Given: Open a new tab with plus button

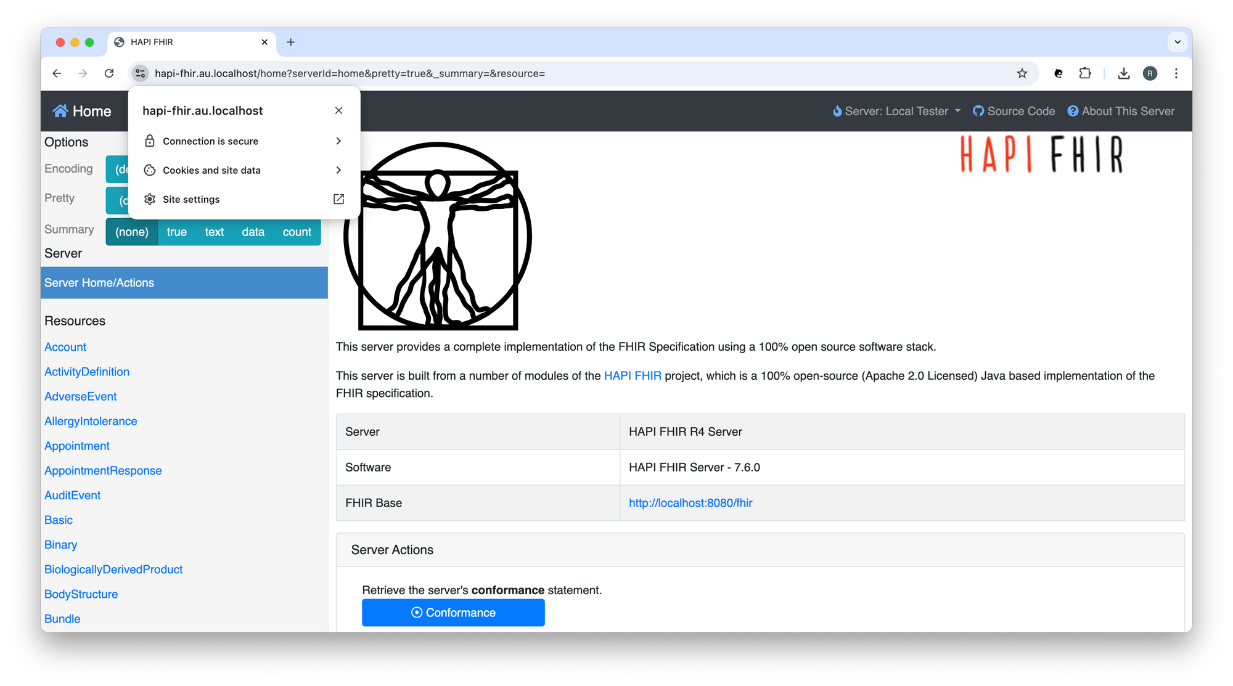Looking at the screenshot, I should (291, 42).
